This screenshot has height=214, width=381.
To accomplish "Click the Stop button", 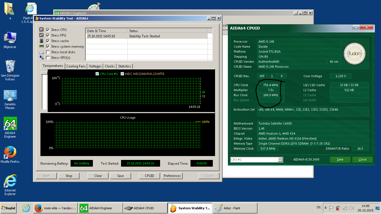I will [x=69, y=176].
